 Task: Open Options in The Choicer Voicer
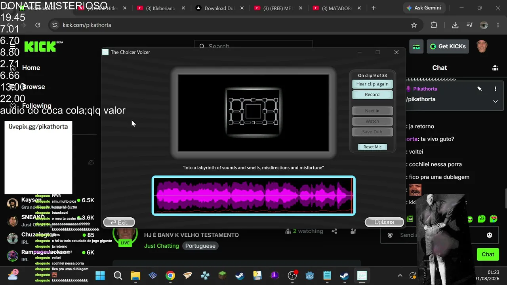coord(384,222)
